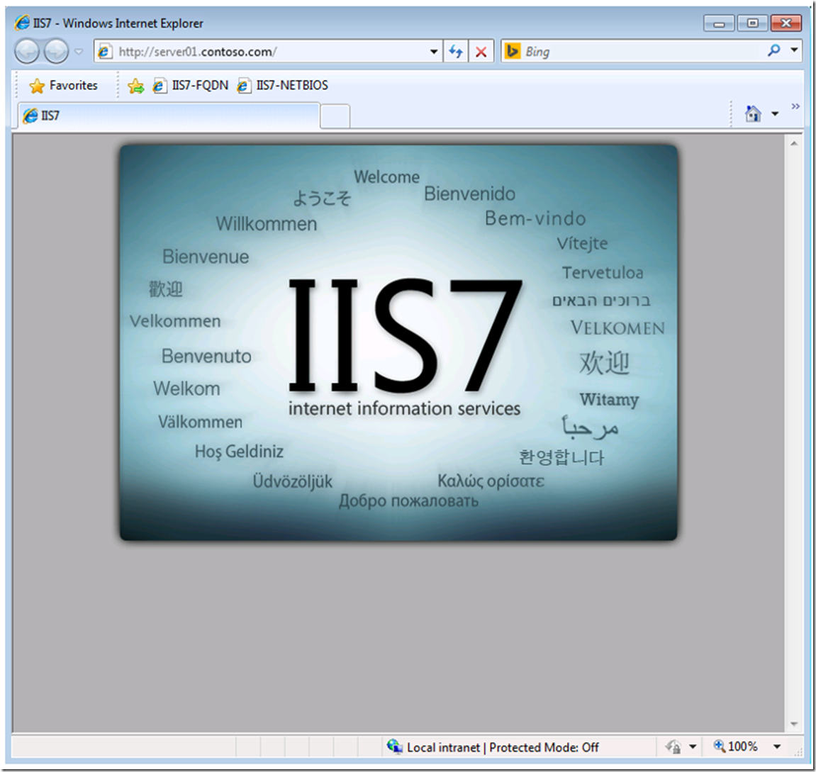Open the Favorites button
The width and height of the screenshot is (816, 772).
point(64,85)
